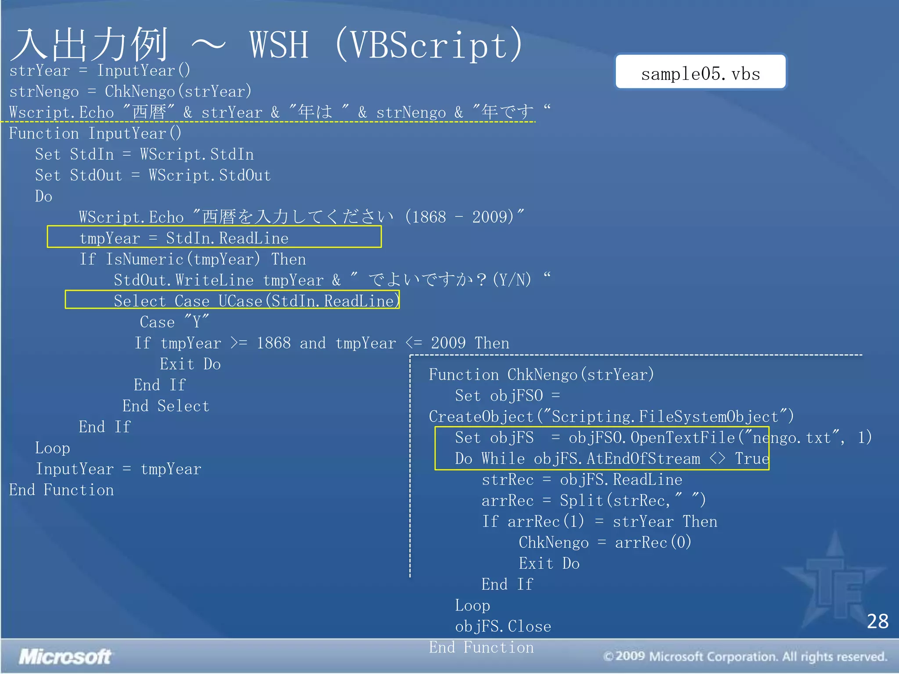
Task: Click 'Function InputYear()' declaration line
Action: [x=95, y=133]
